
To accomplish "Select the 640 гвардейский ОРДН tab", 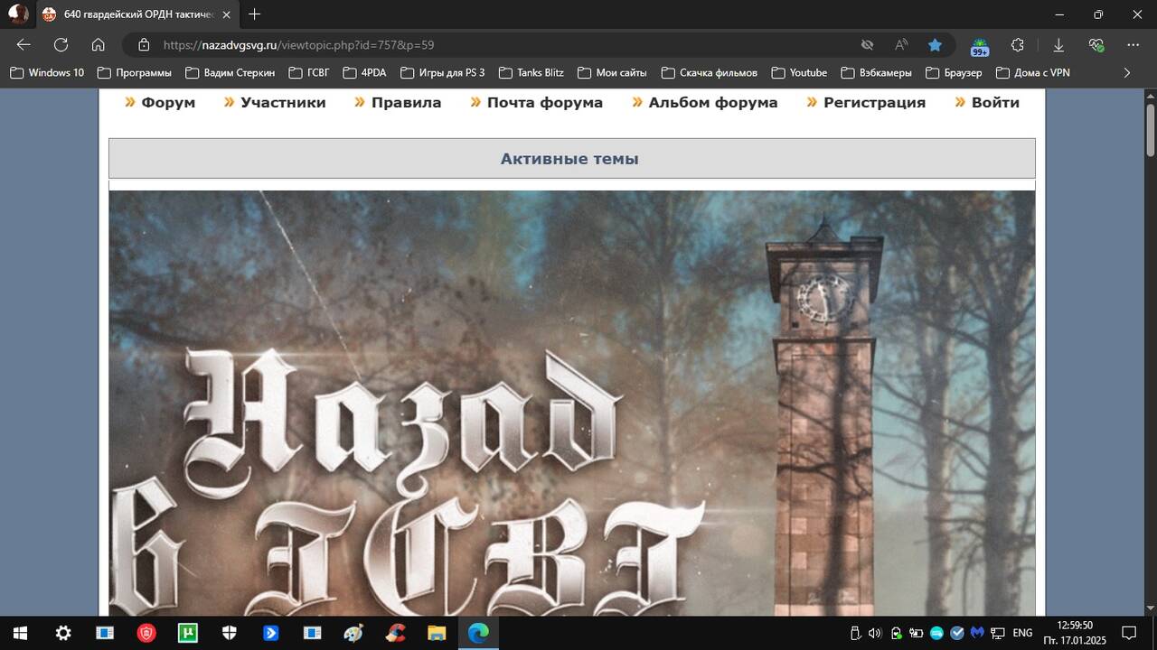I will (x=137, y=14).
